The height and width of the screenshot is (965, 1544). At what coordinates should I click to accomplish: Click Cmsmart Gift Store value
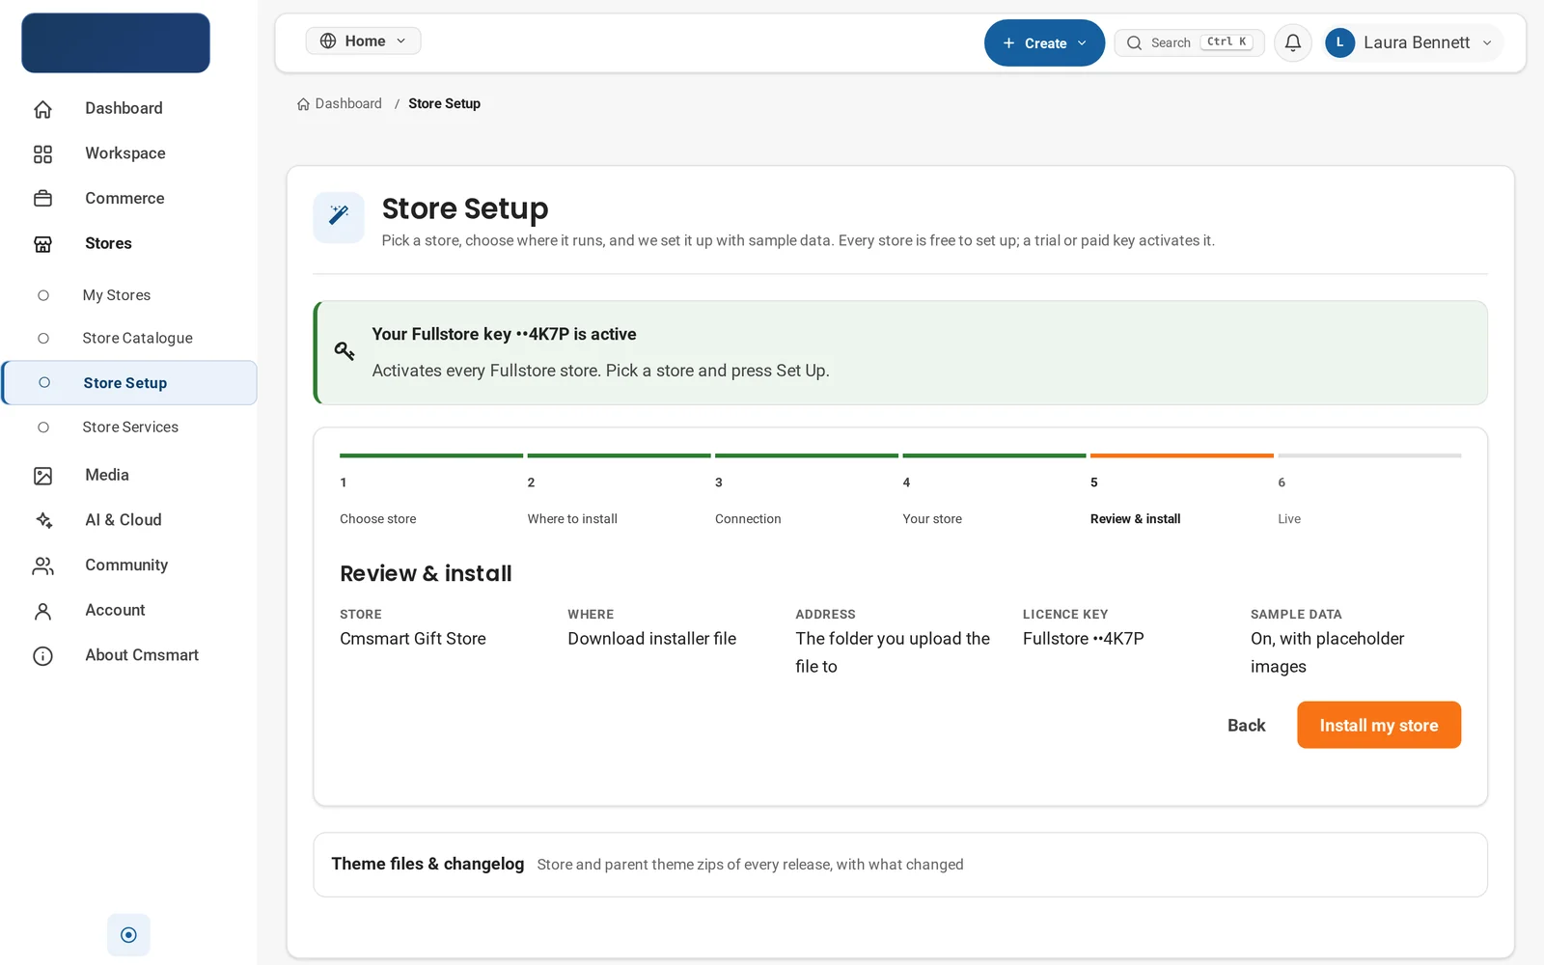[x=413, y=639]
